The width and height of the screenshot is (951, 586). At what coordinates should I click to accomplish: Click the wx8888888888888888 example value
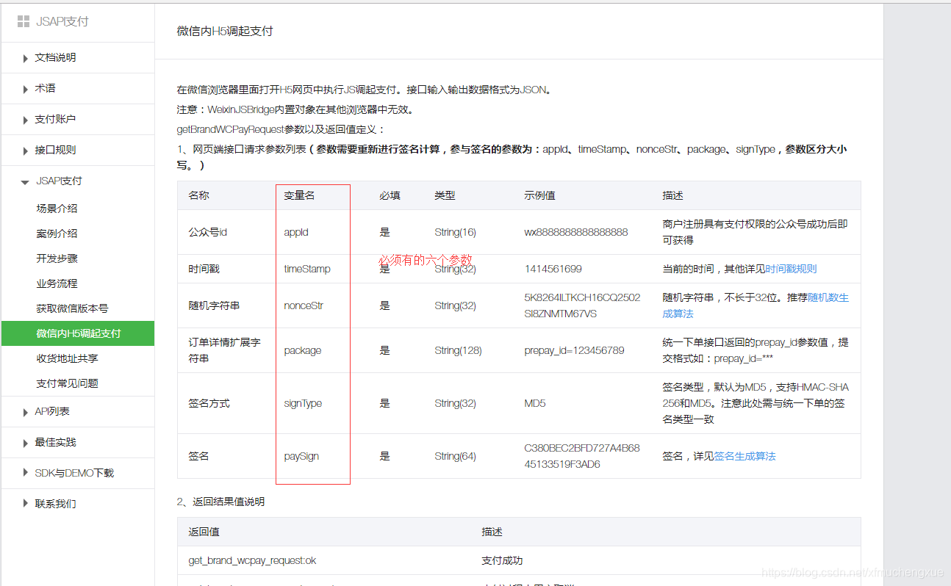pos(576,232)
